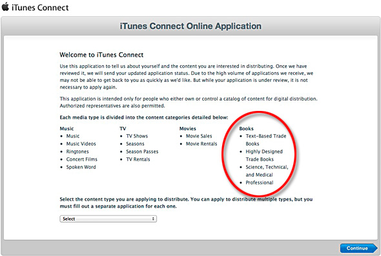Click the TV column heading
This screenshot has width=381, height=256.
click(123, 128)
